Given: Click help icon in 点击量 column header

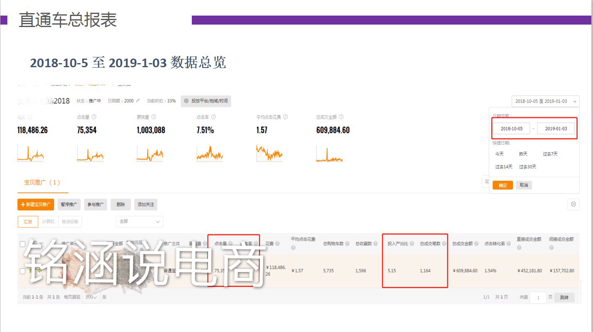Looking at the screenshot, I should click(230, 243).
